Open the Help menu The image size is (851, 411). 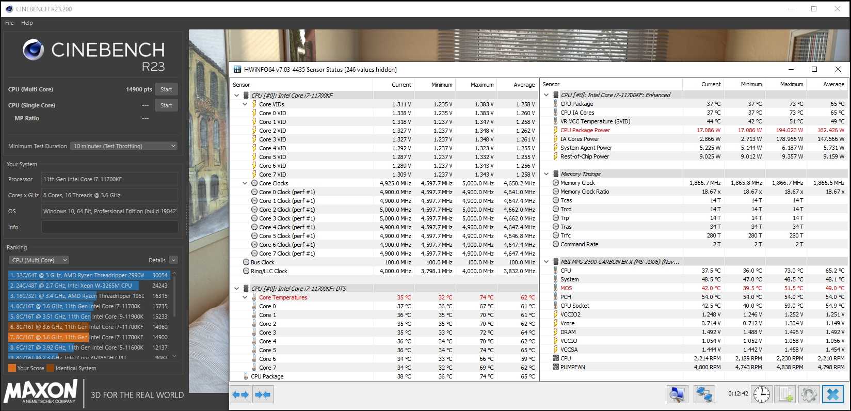(x=27, y=23)
